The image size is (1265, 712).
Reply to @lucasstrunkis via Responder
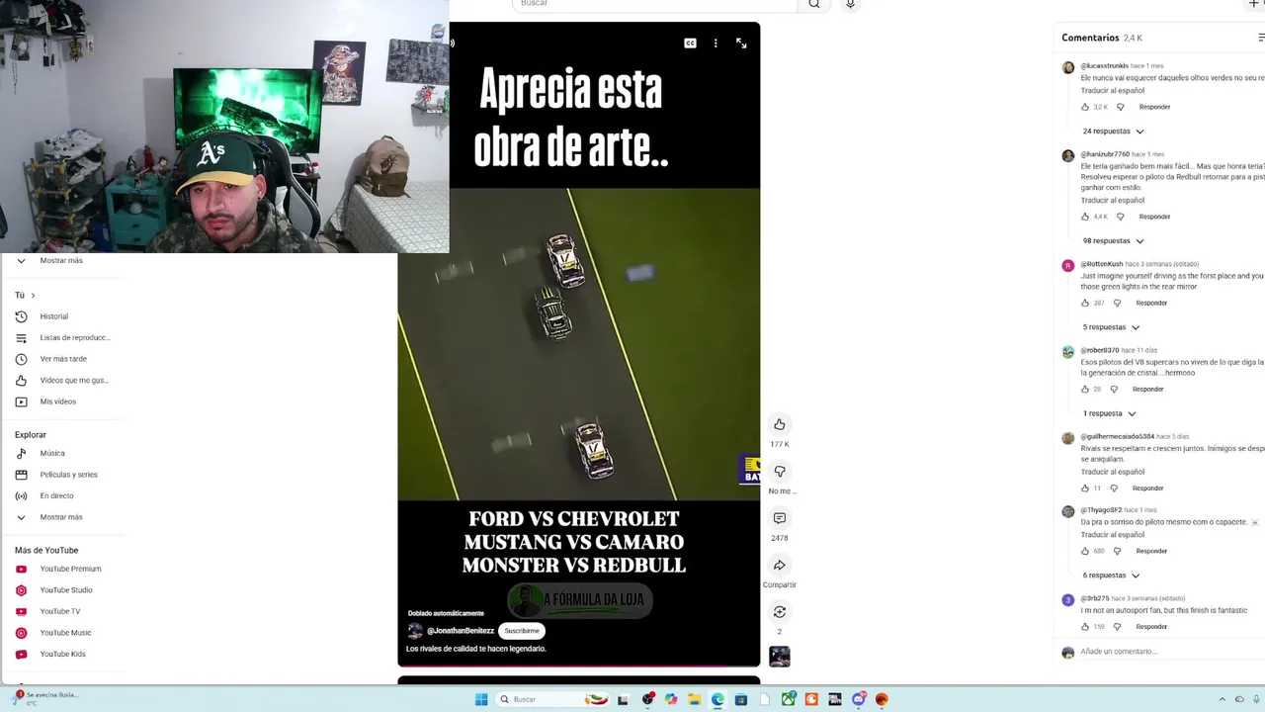click(x=1154, y=107)
